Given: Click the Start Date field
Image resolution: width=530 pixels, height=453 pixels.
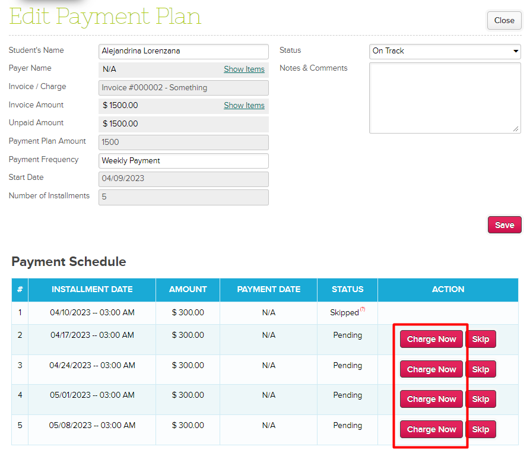Looking at the screenshot, I should 183,179.
